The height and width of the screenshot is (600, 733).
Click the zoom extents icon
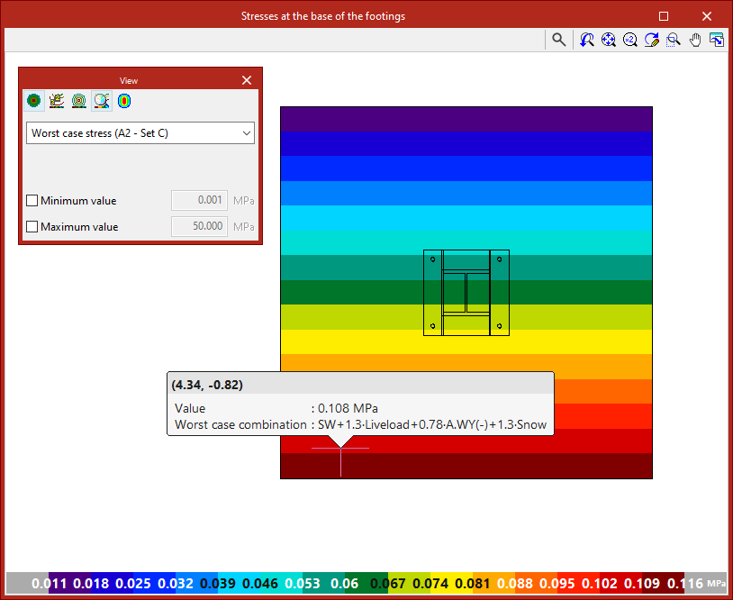[608, 40]
